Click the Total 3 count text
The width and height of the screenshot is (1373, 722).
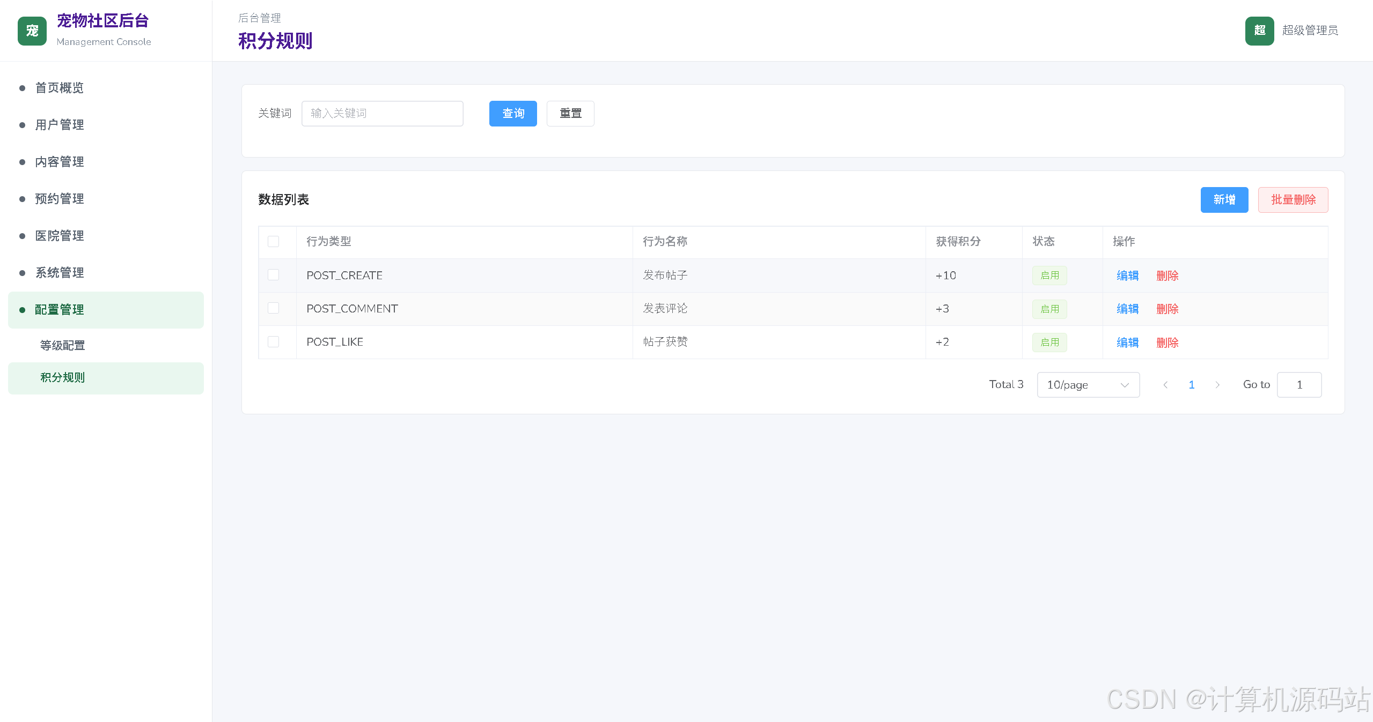(1007, 384)
